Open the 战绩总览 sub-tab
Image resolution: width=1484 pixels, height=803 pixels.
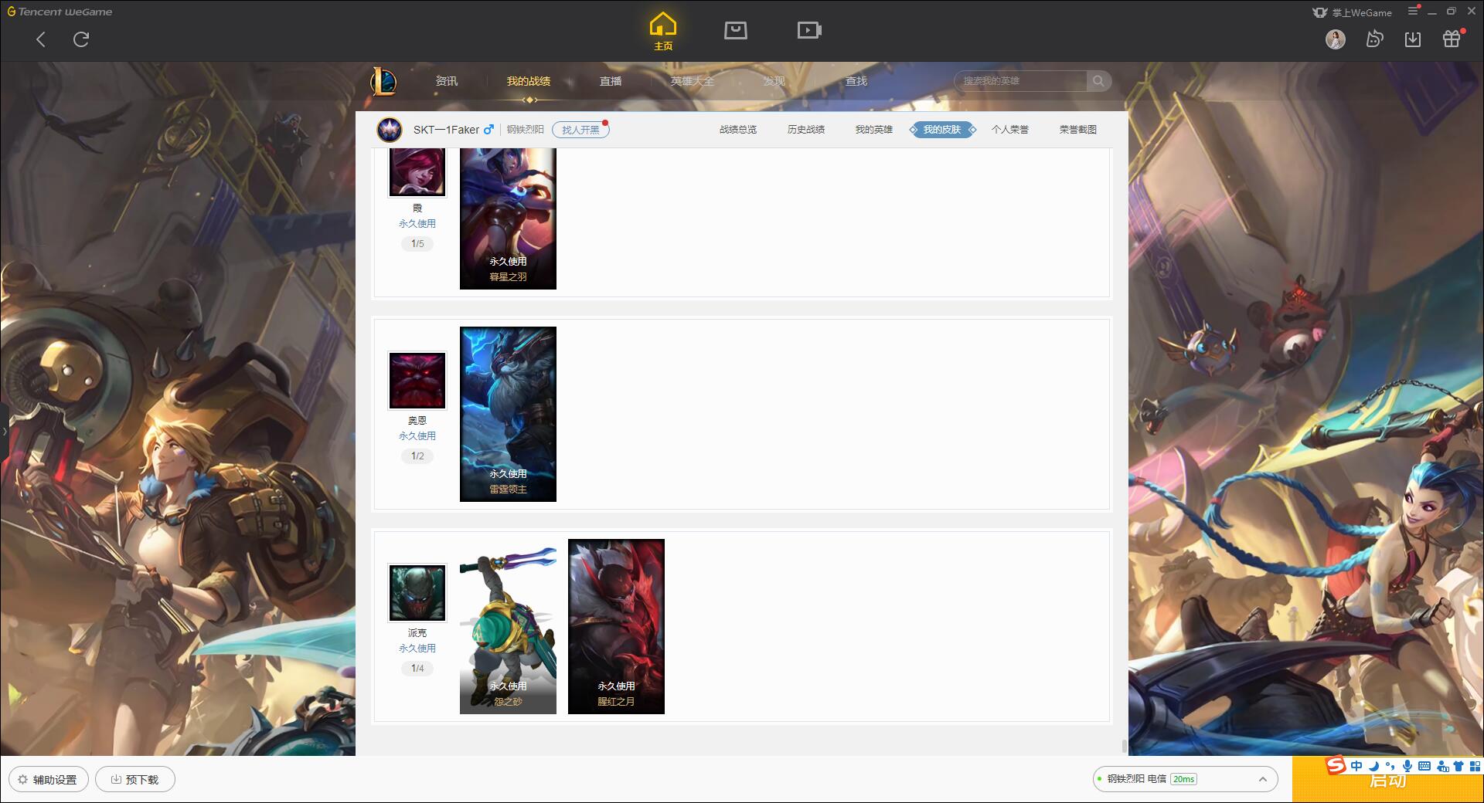point(738,130)
